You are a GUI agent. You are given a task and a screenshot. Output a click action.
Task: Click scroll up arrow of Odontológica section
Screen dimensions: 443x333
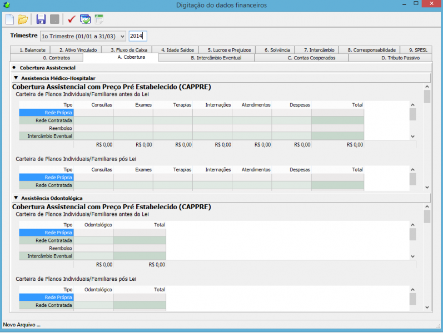427,206
